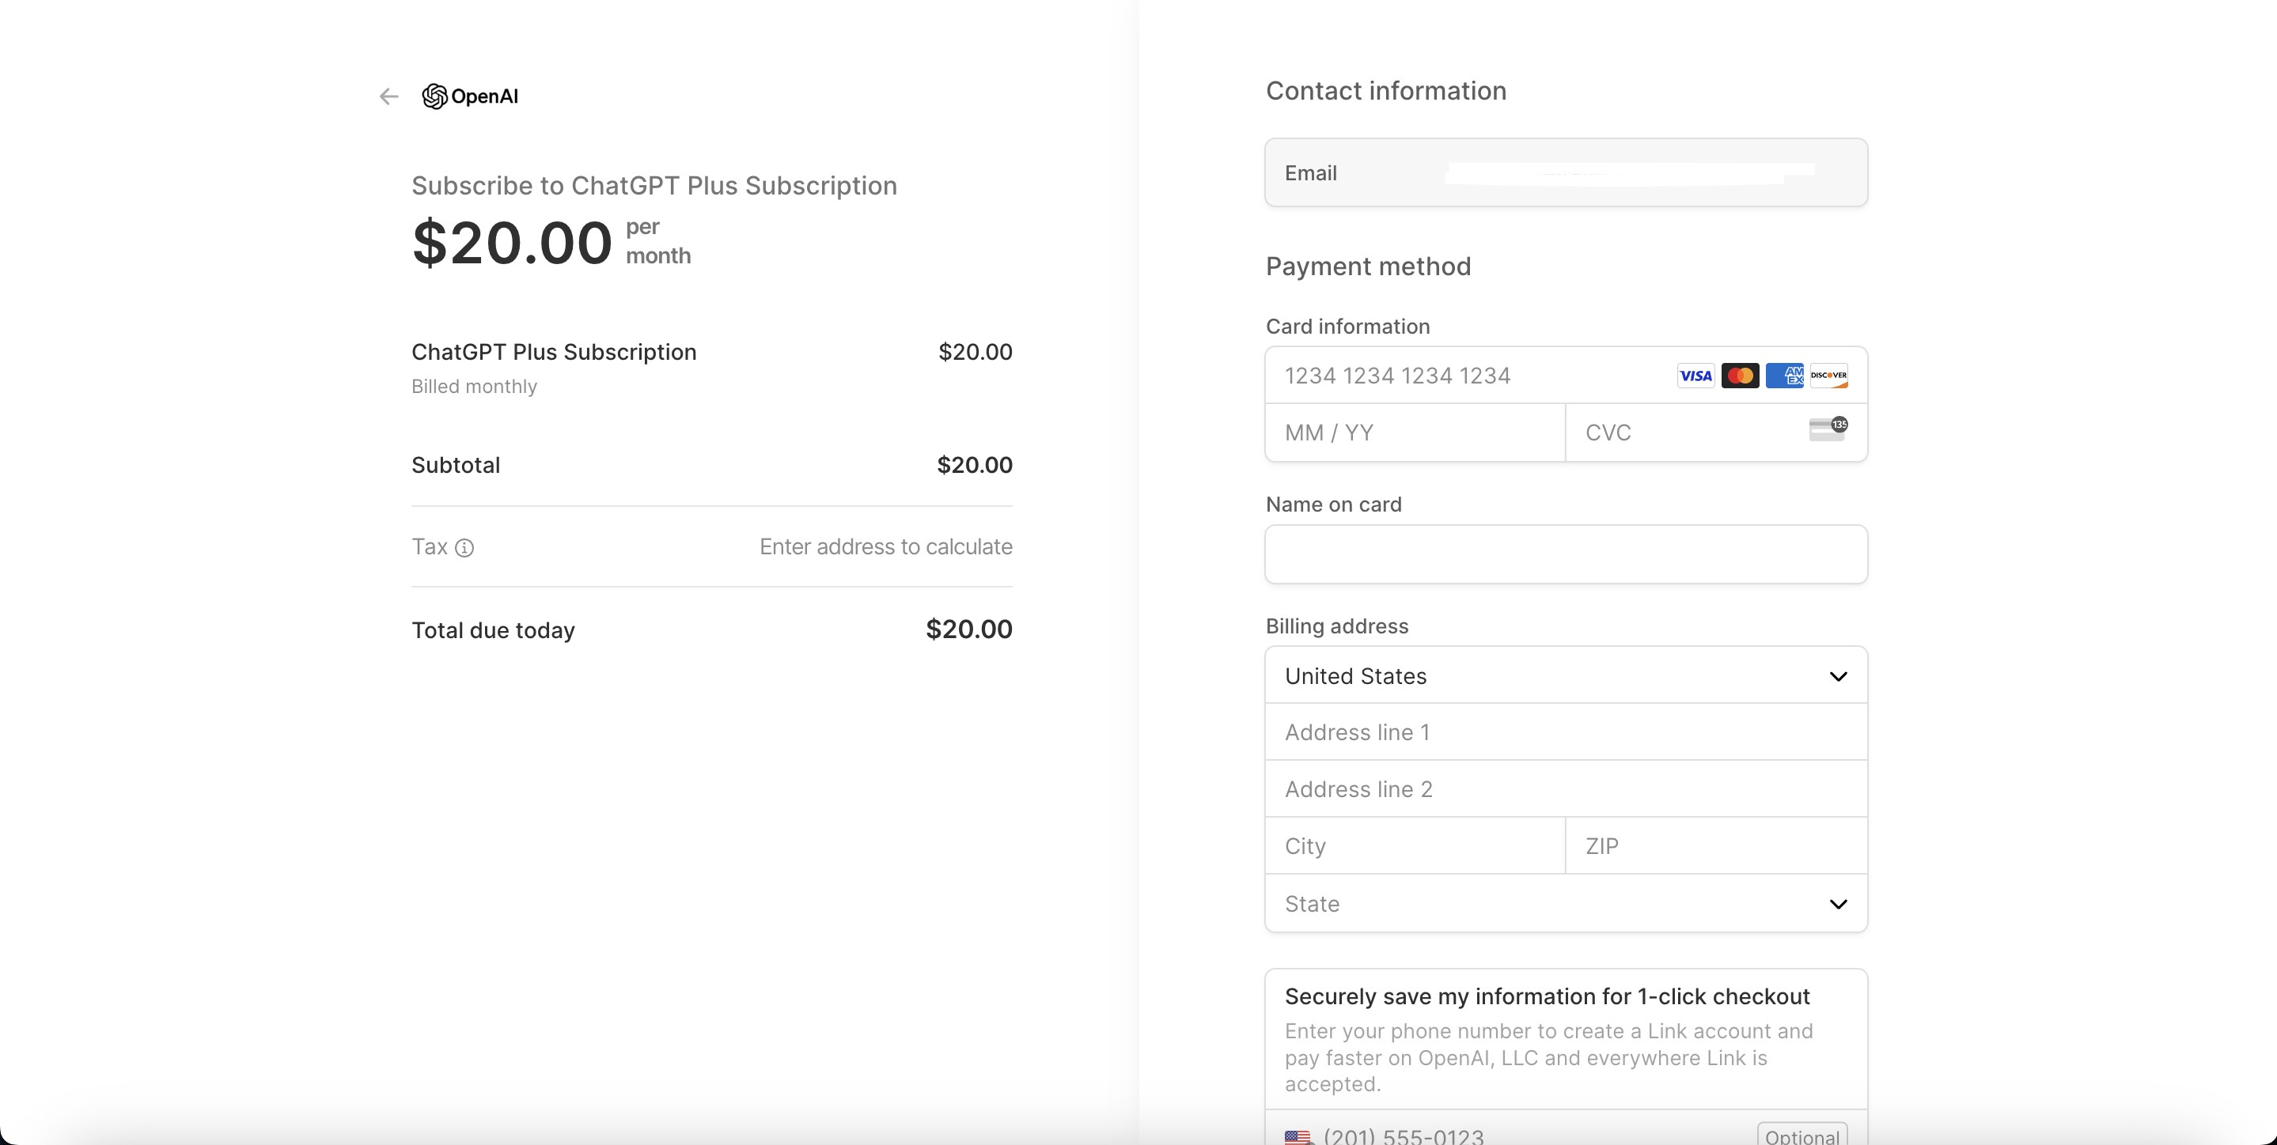Click the State dropdown chevron arrow
The height and width of the screenshot is (1145, 2277).
tap(1838, 904)
